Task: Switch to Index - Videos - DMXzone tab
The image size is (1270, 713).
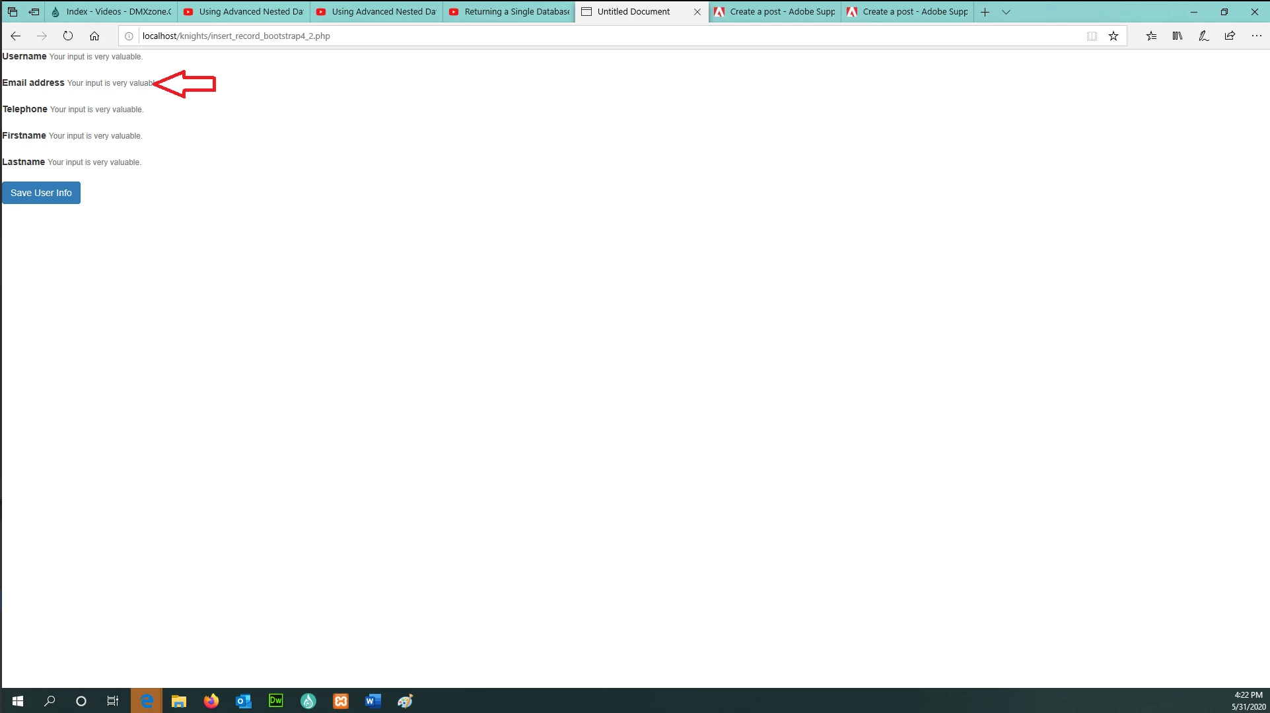Action: (x=112, y=12)
